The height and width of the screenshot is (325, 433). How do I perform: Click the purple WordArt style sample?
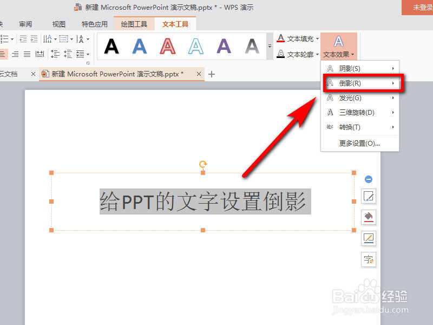224,47
